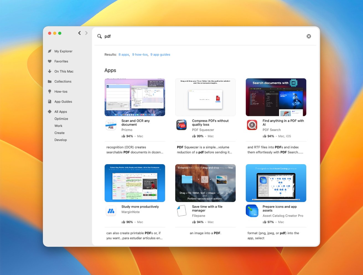Click the magnifying glass search icon
Screen dimensions: 363x275
pyautogui.click(x=99, y=36)
